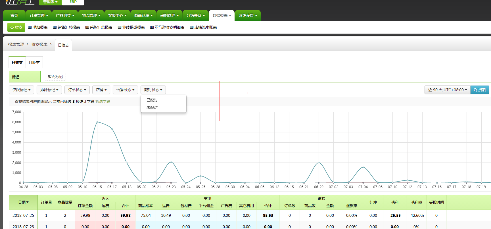Click the 店铺流水账表 table icon
Viewport: 491px width, 229px height.
click(192, 27)
